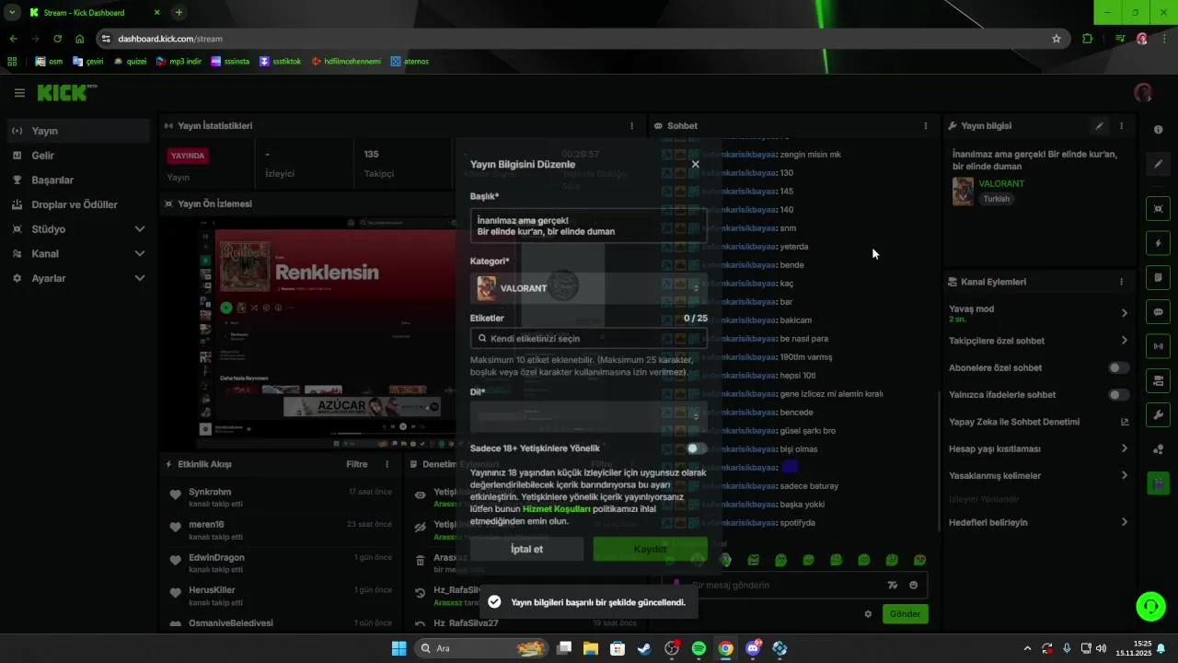Click the lightning bolt quick action icon
The width and height of the screenshot is (1178, 663).
point(1159,243)
